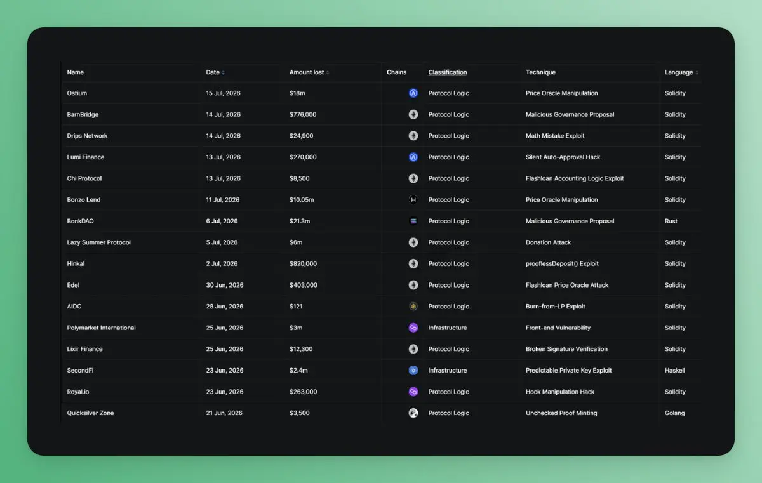Select the Polymarket International name
Viewport: 762px width, 483px height.
(x=102, y=328)
